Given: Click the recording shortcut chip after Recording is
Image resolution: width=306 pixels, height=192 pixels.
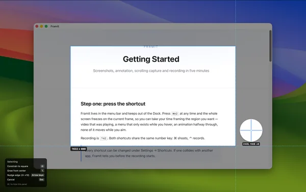Looking at the screenshot, I should [104, 138].
